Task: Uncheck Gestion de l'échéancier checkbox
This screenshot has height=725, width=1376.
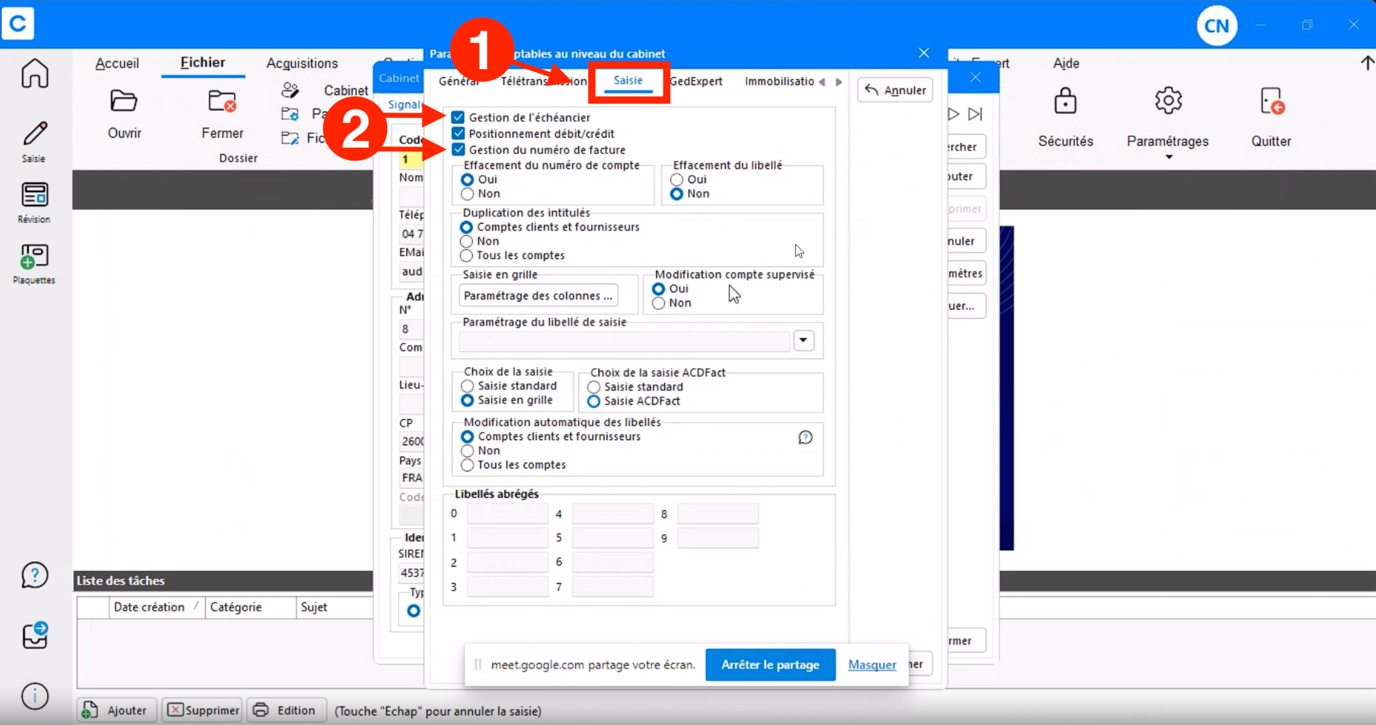Action: tap(458, 117)
